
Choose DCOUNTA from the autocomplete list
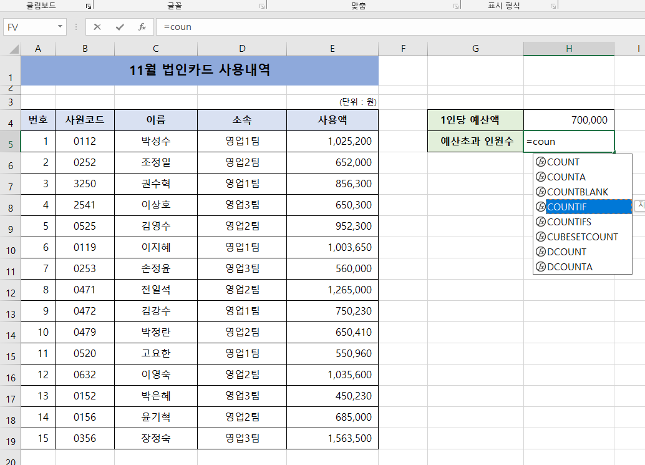click(583, 267)
